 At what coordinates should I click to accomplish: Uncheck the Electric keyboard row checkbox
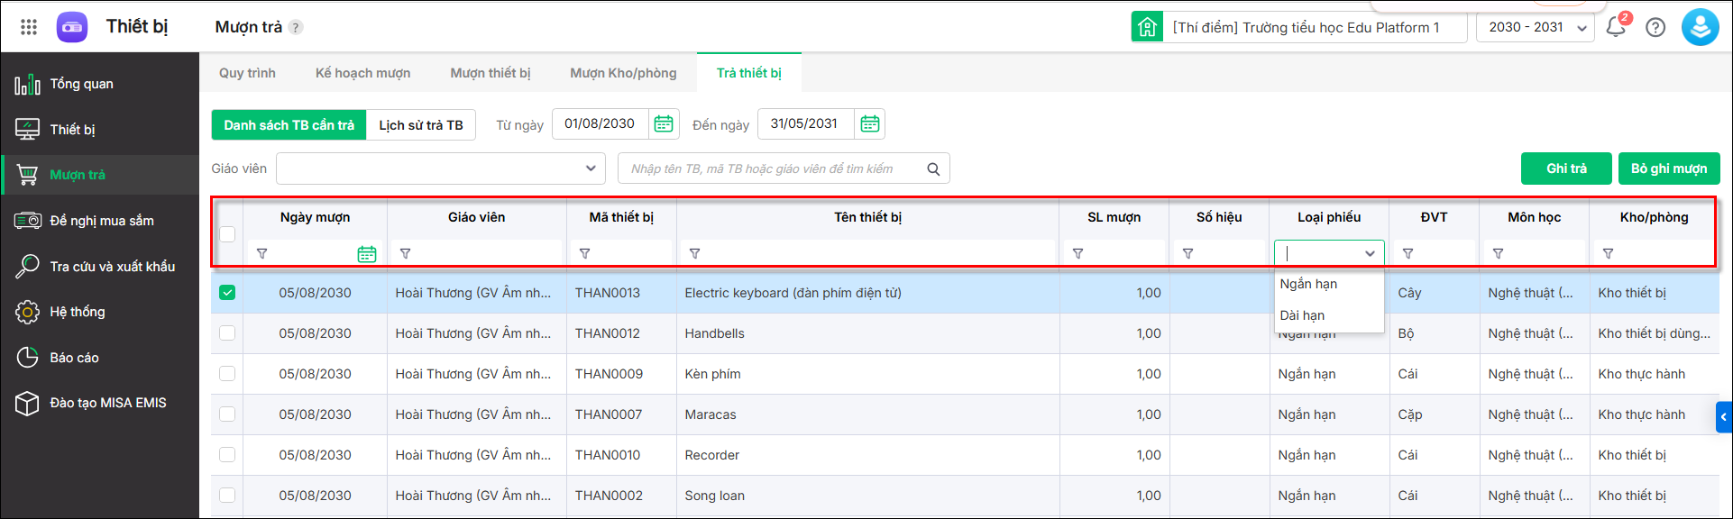227,293
